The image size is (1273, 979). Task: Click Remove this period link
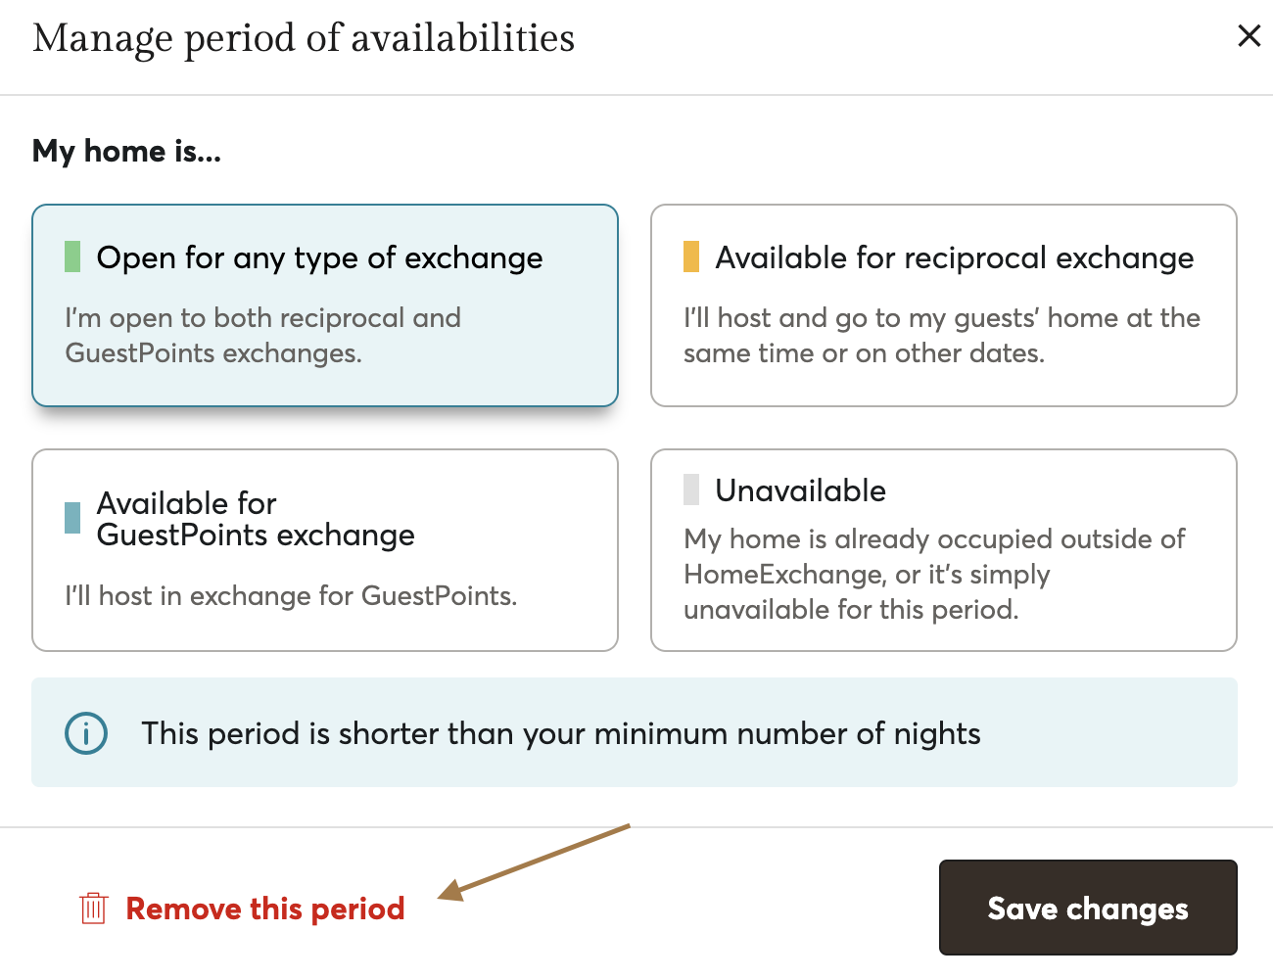click(x=264, y=909)
